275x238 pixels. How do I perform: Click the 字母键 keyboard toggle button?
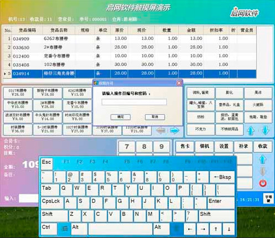tap(268, 199)
